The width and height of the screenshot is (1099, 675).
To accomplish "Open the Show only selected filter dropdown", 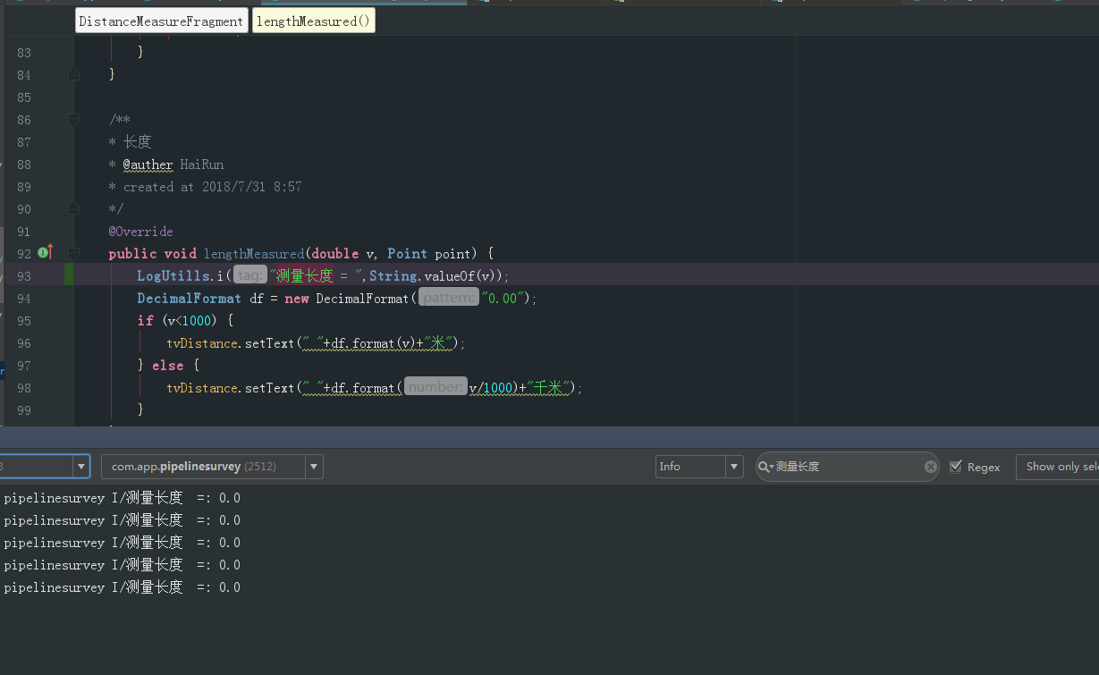I will coord(1058,467).
